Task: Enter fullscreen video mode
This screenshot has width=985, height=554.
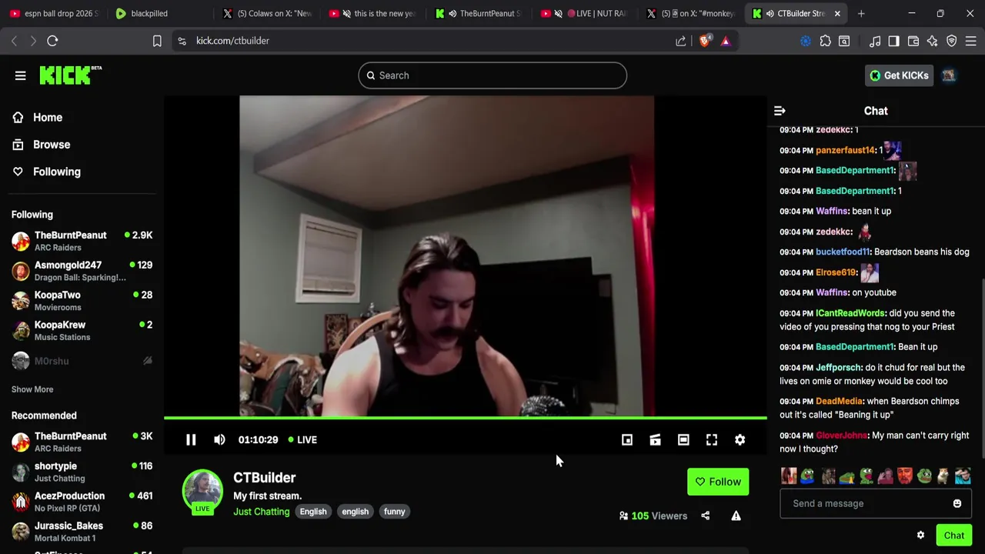Action: 712,439
